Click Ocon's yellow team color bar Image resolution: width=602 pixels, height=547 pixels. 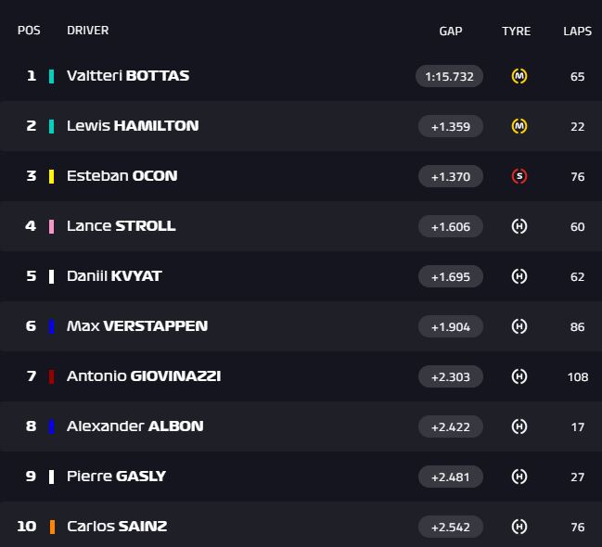coord(52,176)
